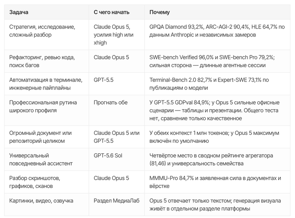This screenshot has width=295, height=218.
Task: Select the 'Универсальный повседневный ассистент' cell
Action: [46, 160]
